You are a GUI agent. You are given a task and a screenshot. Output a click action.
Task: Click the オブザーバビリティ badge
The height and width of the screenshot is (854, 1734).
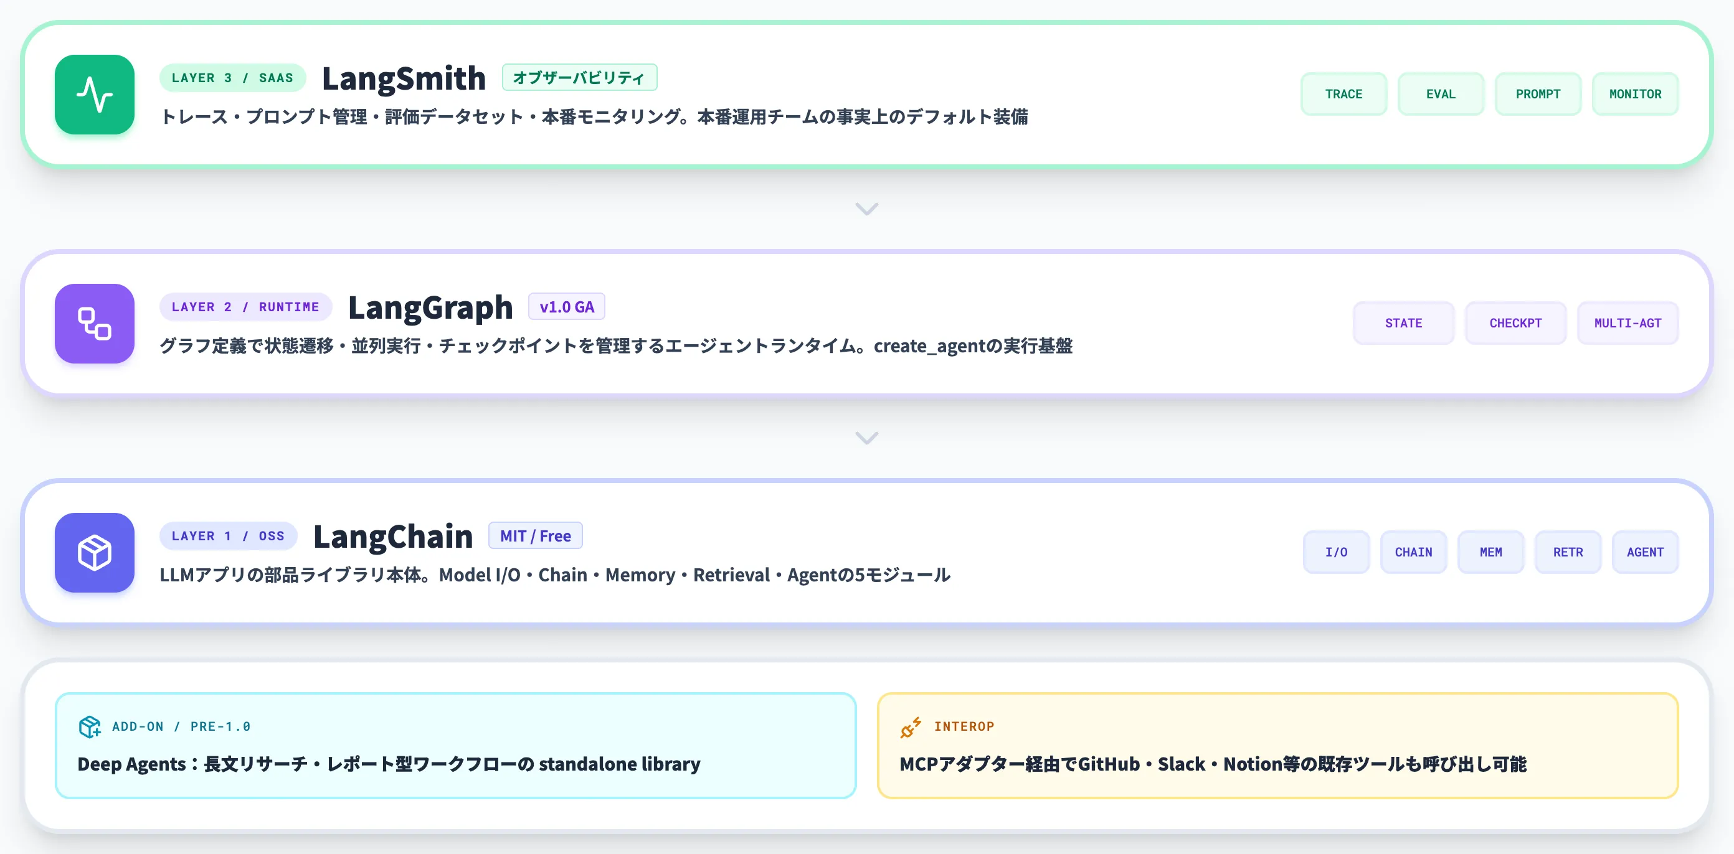[x=579, y=77]
